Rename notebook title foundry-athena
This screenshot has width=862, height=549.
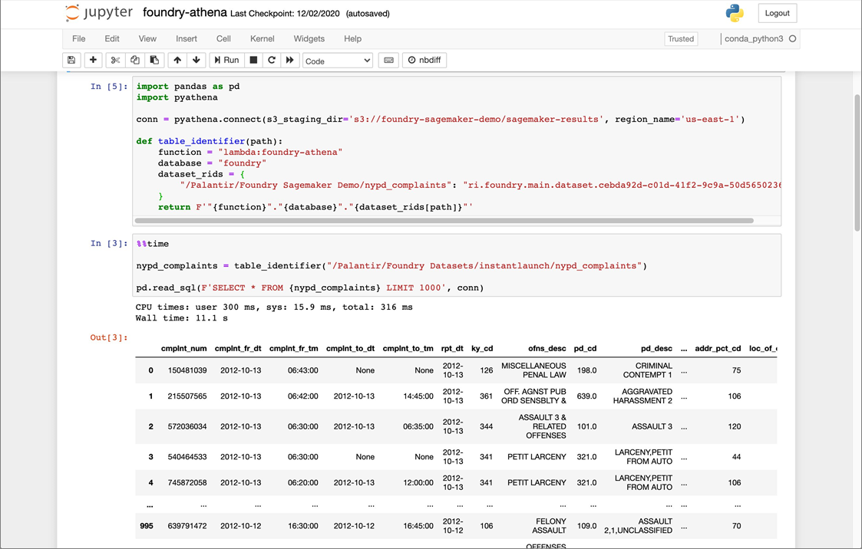[185, 12]
